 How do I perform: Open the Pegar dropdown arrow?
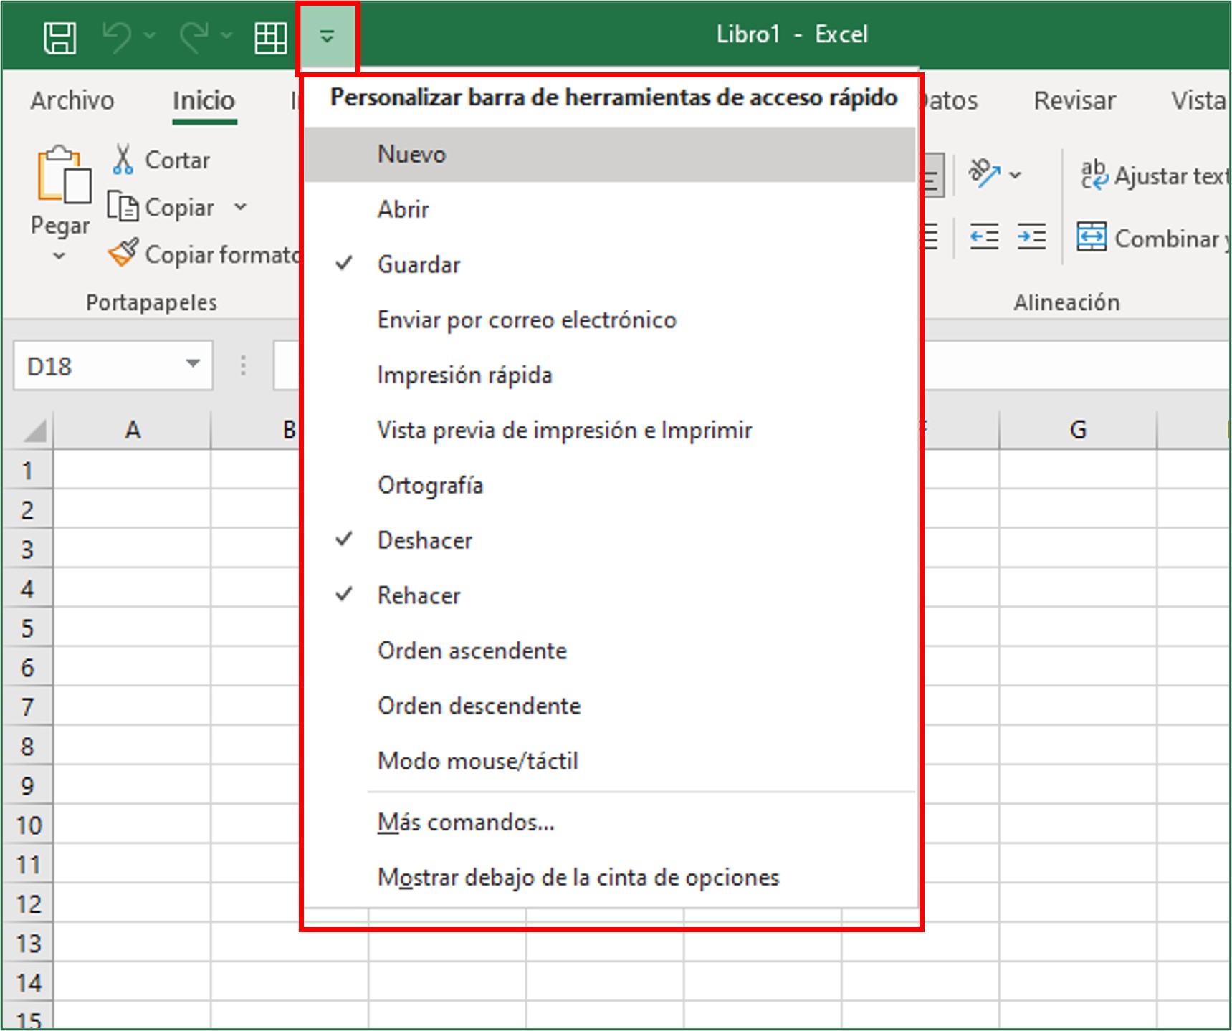coord(59,254)
